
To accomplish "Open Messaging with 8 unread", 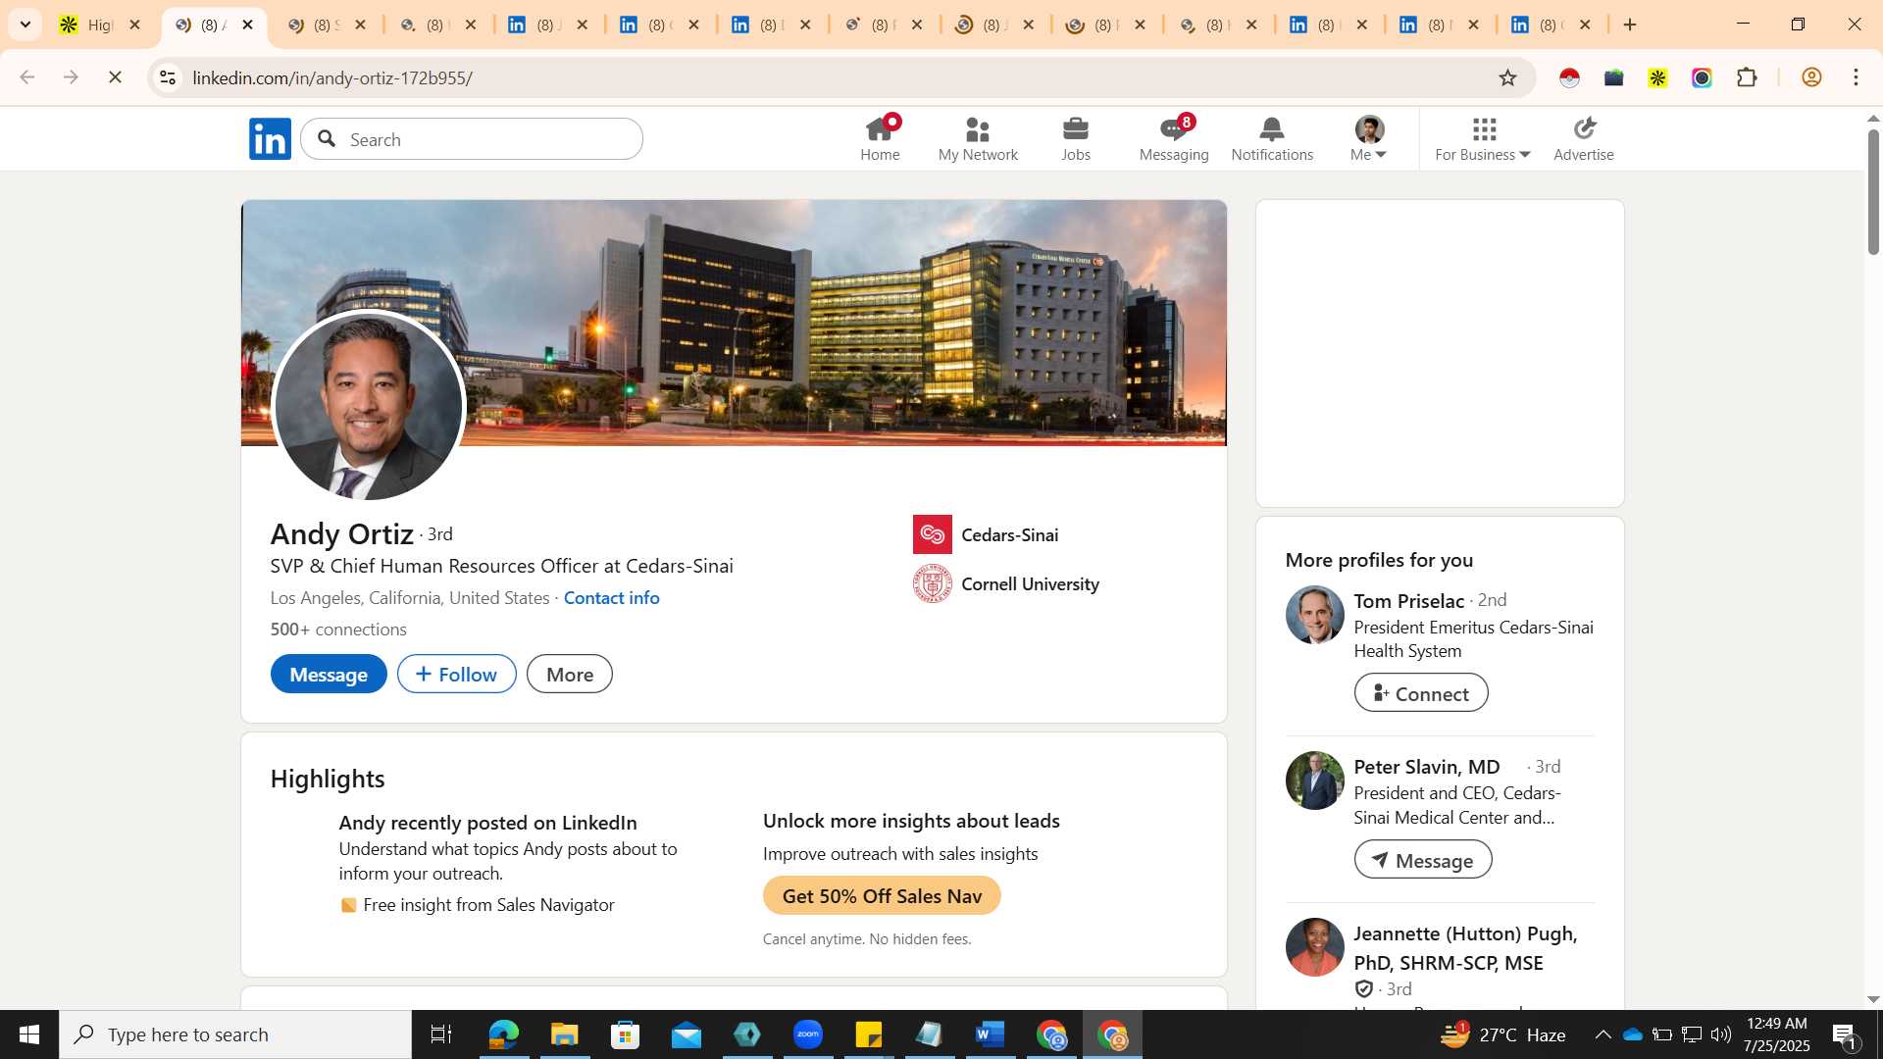I will click(1174, 138).
